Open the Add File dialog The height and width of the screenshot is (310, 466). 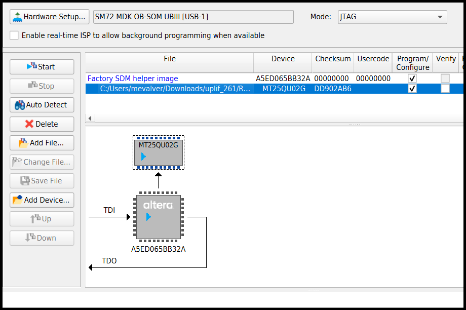(x=42, y=143)
